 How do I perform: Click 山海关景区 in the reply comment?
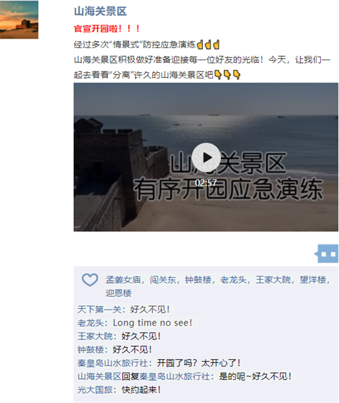(x=99, y=377)
